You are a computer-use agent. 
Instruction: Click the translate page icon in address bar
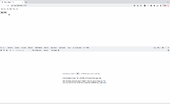(134, 6)
